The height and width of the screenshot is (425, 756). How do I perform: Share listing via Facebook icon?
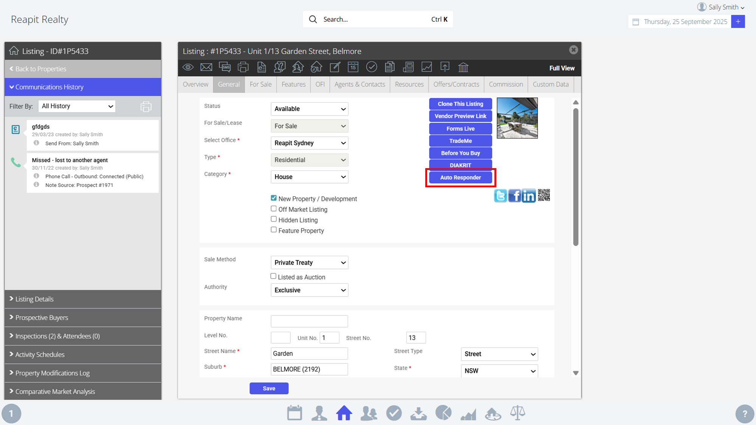tap(514, 196)
